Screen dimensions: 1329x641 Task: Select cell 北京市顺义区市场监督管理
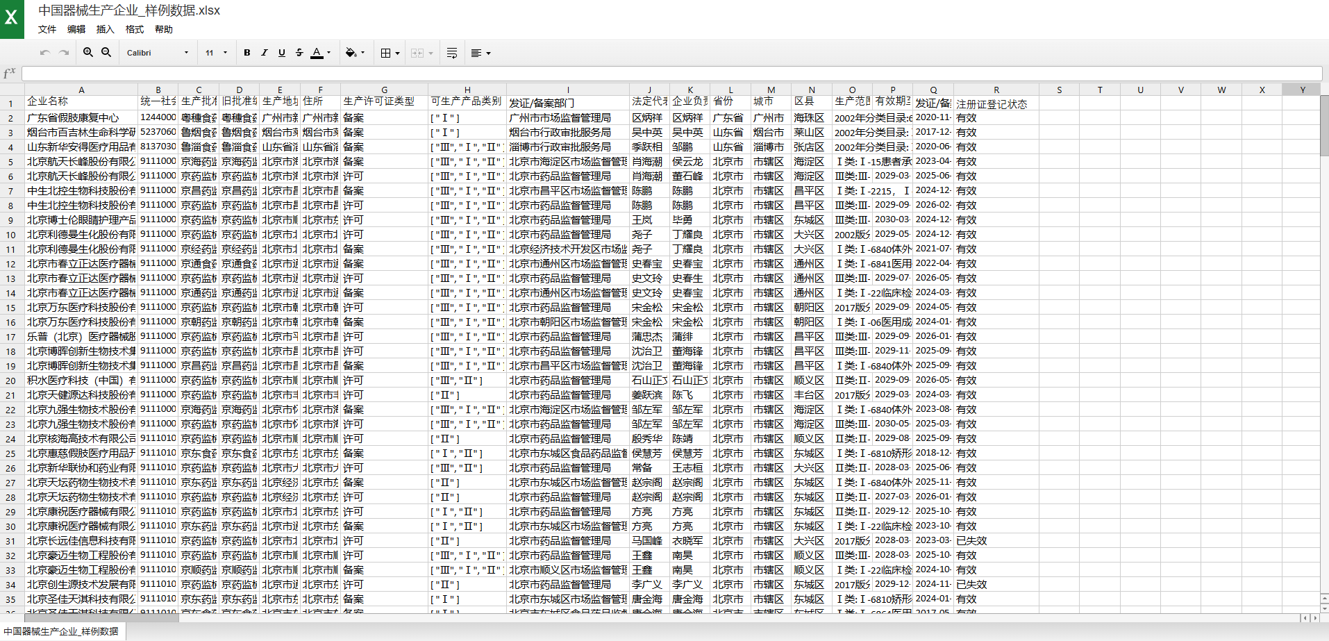click(568, 570)
